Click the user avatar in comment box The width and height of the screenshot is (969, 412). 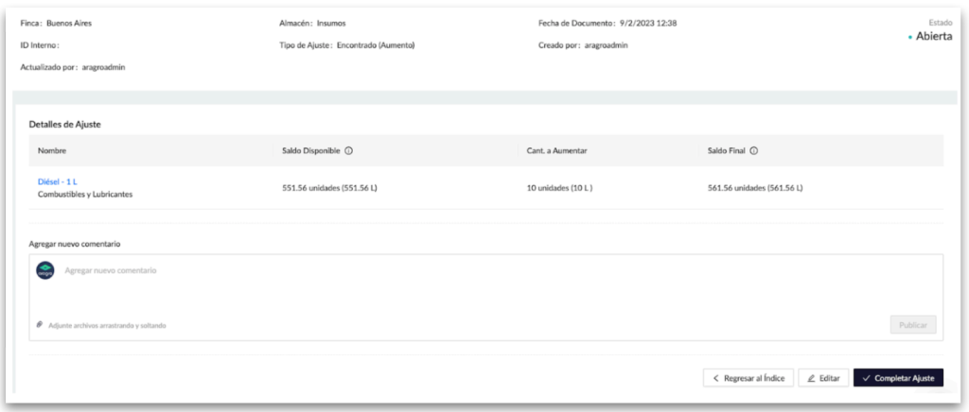coord(45,270)
